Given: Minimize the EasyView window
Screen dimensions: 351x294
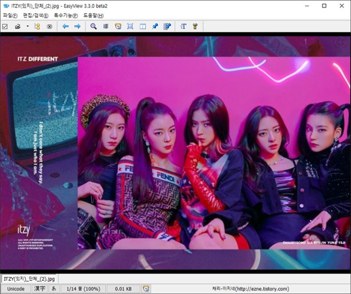Looking at the screenshot, I should [307, 6].
